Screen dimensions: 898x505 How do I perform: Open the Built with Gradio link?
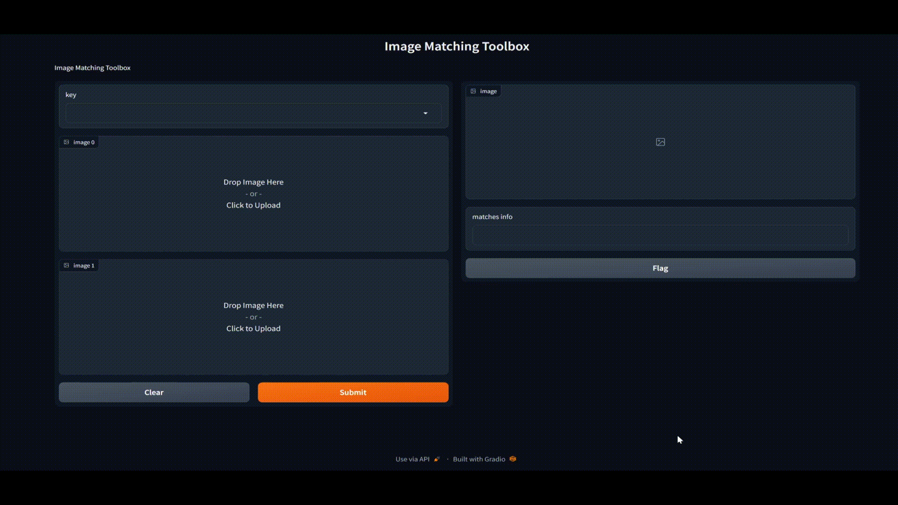point(478,459)
